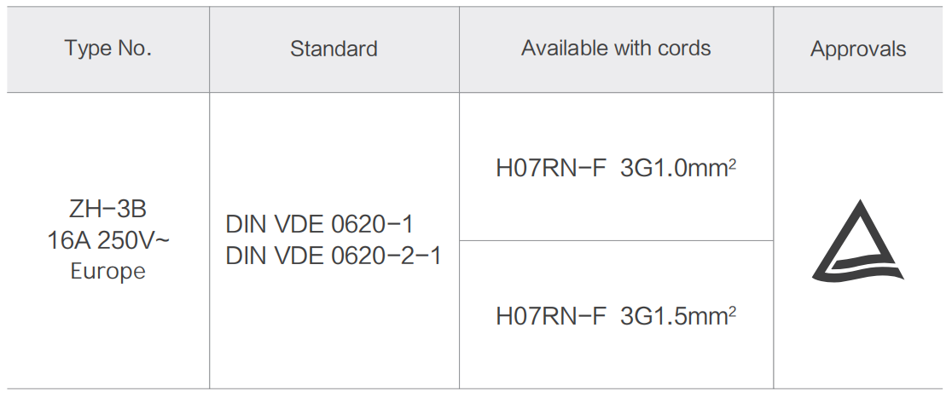This screenshot has height=397, width=952.
Task: Click the 250V~ voltage value
Action: 134,240
